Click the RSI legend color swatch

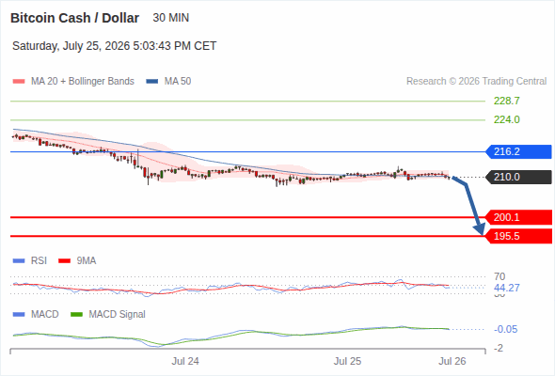tap(19, 261)
